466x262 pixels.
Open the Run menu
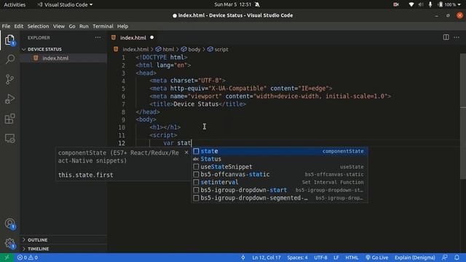pos(84,26)
